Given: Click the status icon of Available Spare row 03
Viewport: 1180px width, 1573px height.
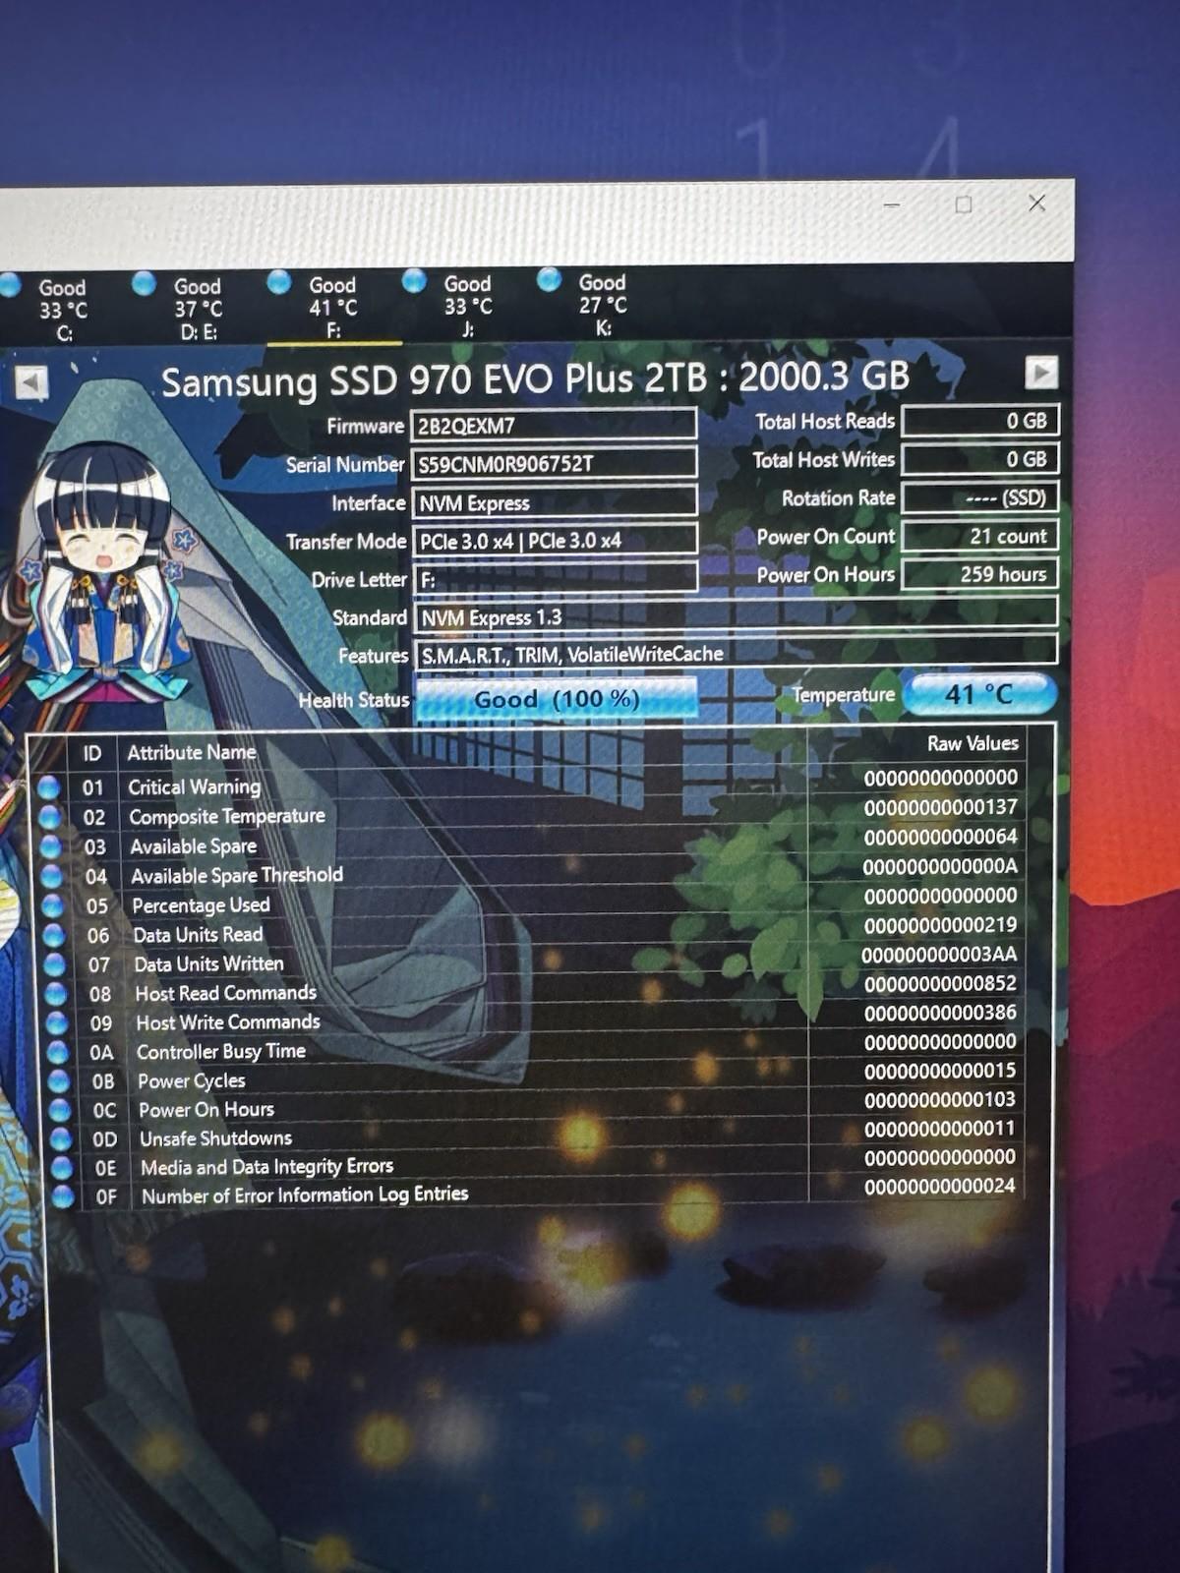Looking at the screenshot, I should 51,846.
